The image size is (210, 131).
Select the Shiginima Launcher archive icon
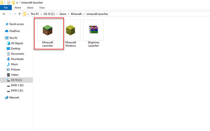pos(94,30)
